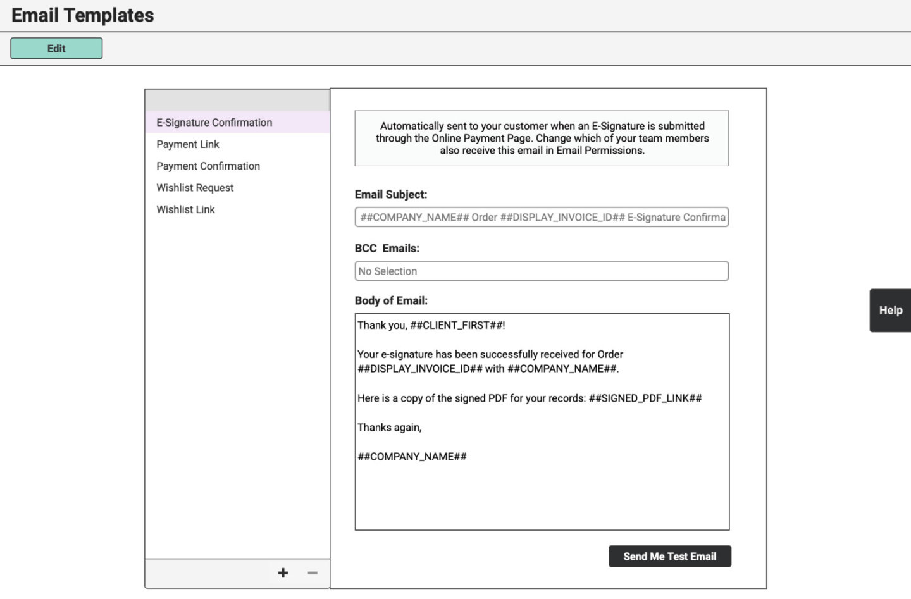The image size is (911, 599).
Task: Open the BCC Emails selection field
Action: pyautogui.click(x=542, y=271)
